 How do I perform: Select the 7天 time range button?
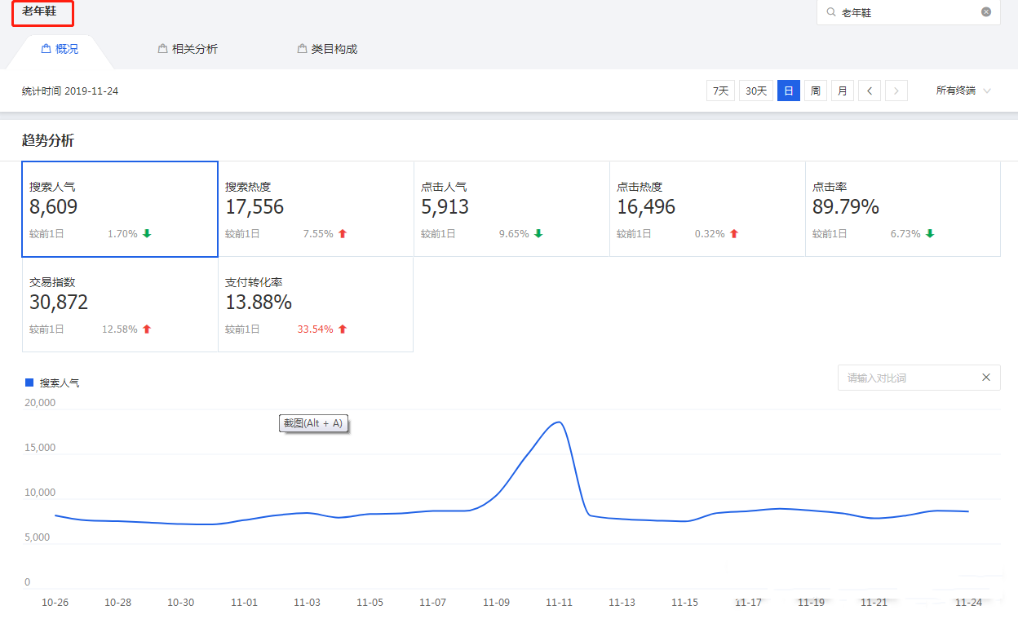click(x=720, y=91)
